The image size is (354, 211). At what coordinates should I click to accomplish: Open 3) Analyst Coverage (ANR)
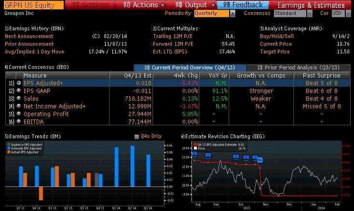(291, 28)
